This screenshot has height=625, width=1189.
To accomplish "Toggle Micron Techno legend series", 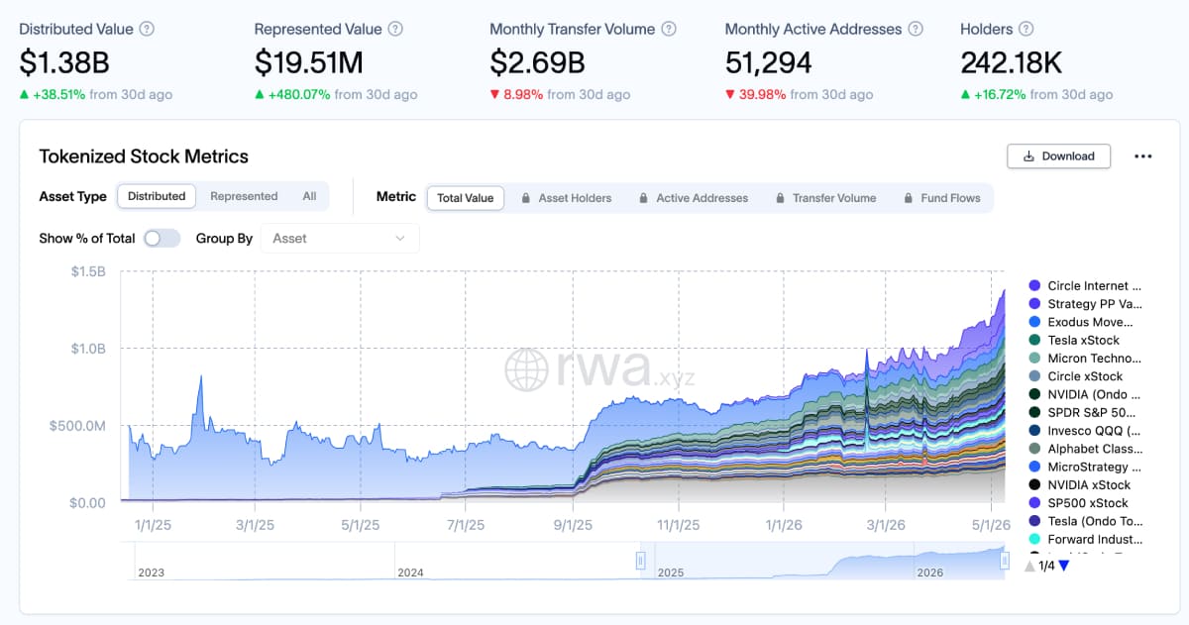I will tap(1086, 359).
